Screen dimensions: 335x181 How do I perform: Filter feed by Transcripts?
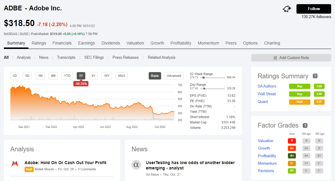tap(66, 57)
